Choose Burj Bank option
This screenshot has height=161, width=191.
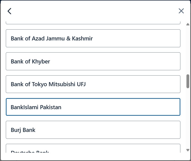pyautogui.click(x=93, y=130)
